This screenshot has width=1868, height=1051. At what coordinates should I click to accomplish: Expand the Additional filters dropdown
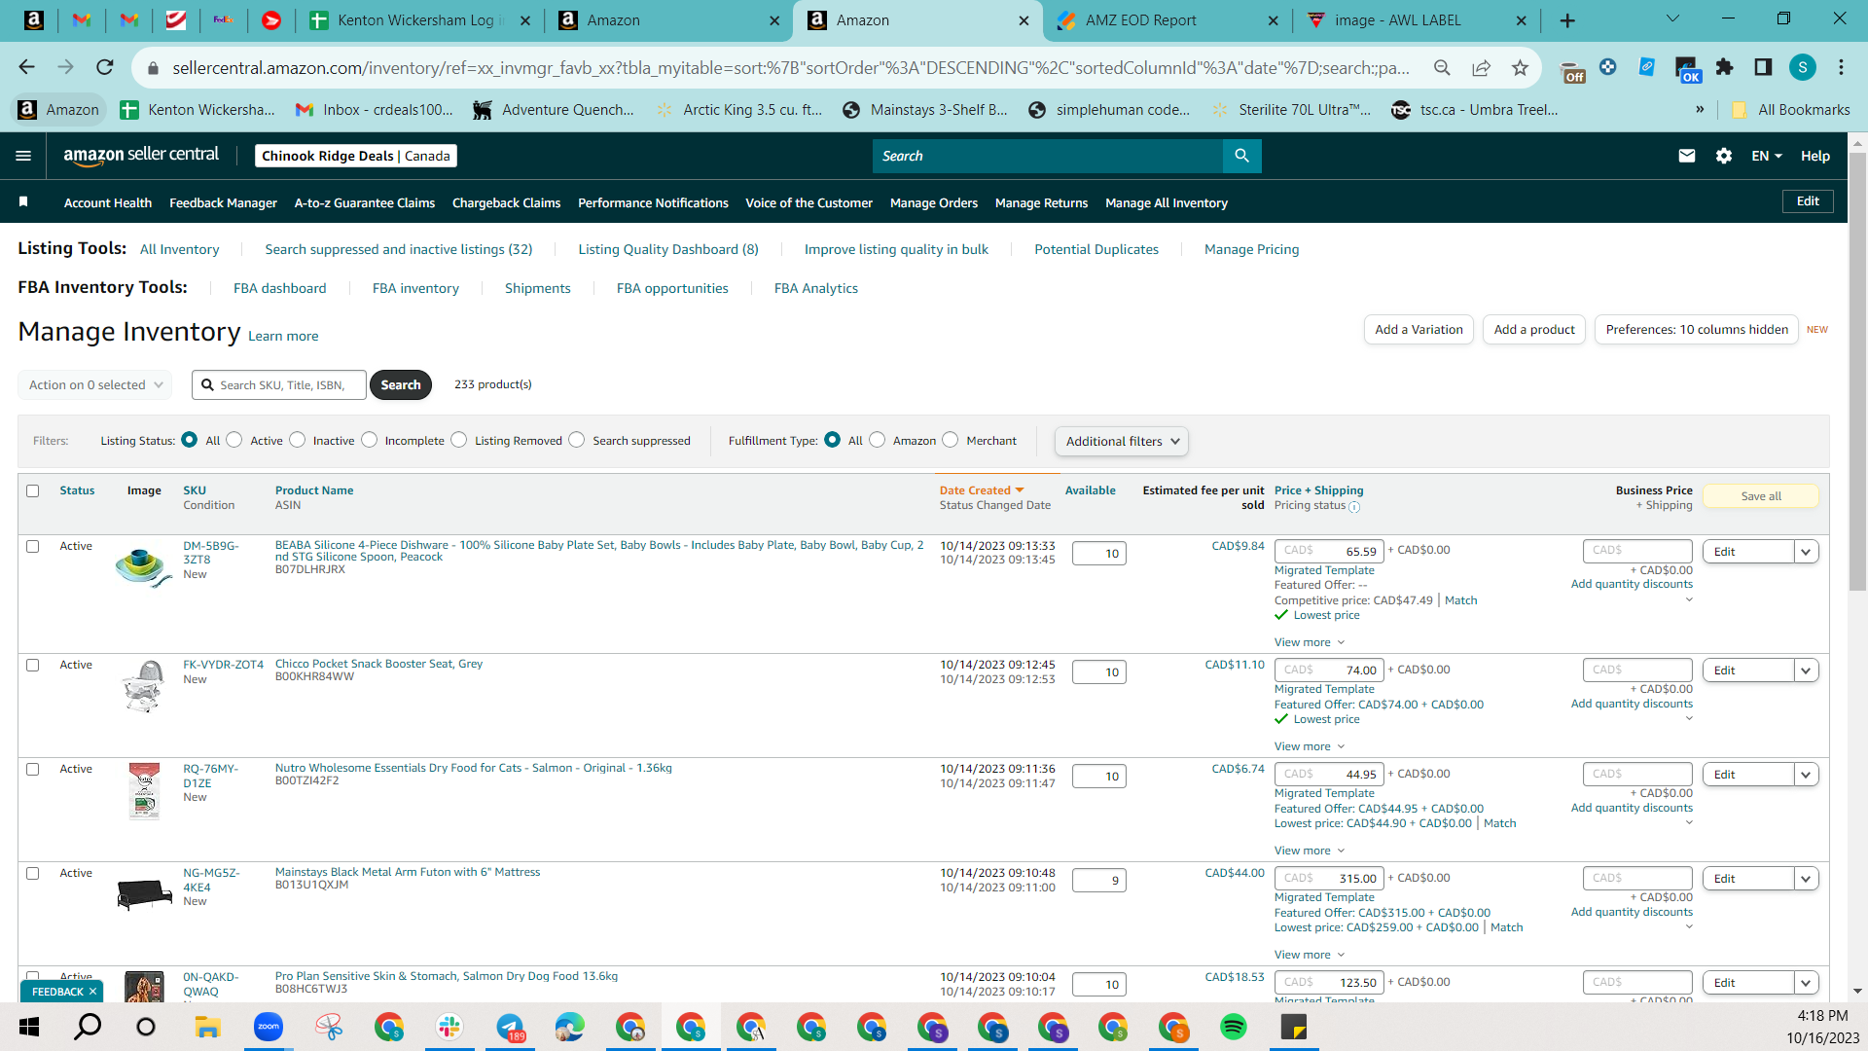(1122, 441)
